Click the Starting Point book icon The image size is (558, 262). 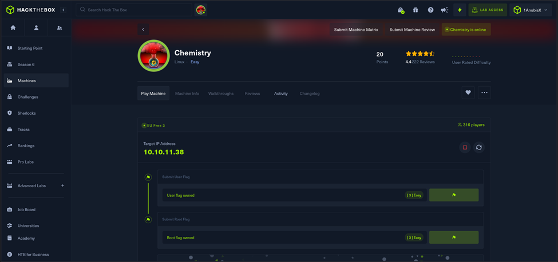pos(10,48)
